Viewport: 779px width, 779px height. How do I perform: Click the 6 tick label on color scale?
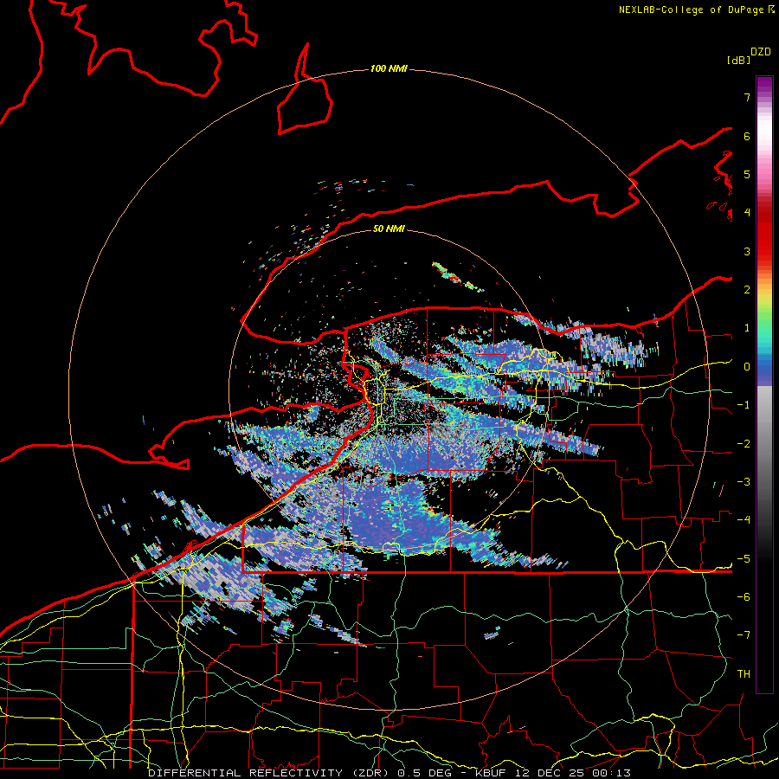747,136
